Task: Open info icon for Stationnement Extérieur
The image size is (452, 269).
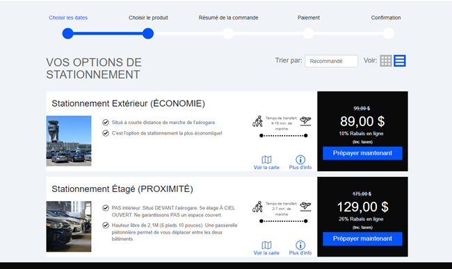Action: [300, 159]
